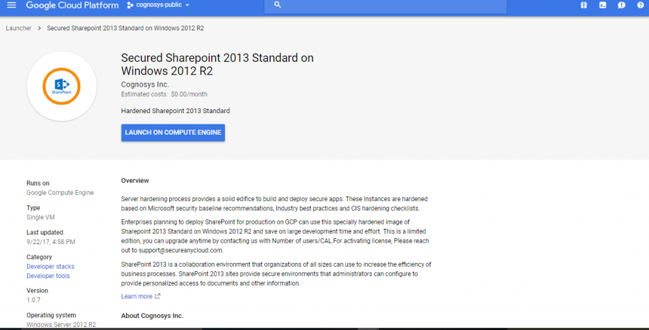Go back to Launcher breadcrumb
This screenshot has height=330, width=649.
tap(18, 28)
